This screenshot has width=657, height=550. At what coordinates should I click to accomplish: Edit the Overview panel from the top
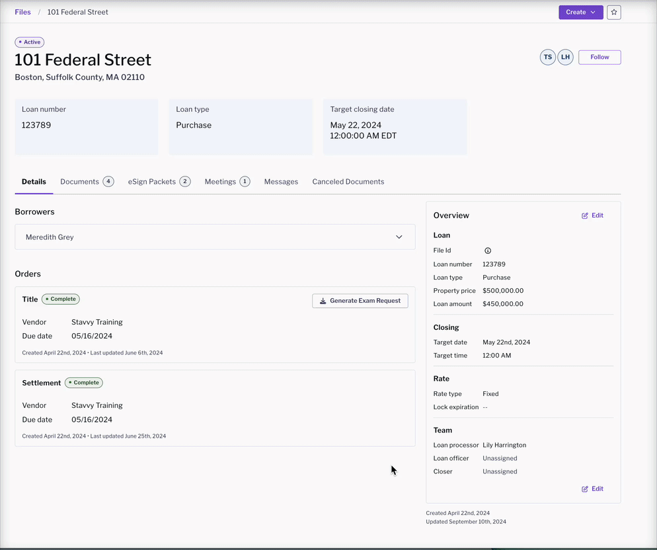tap(592, 216)
